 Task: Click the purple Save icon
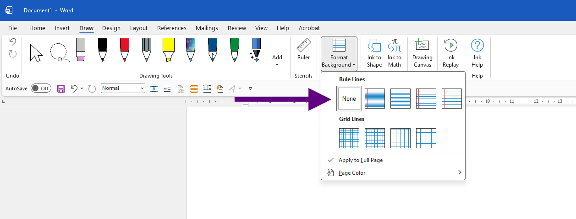pyautogui.click(x=61, y=89)
